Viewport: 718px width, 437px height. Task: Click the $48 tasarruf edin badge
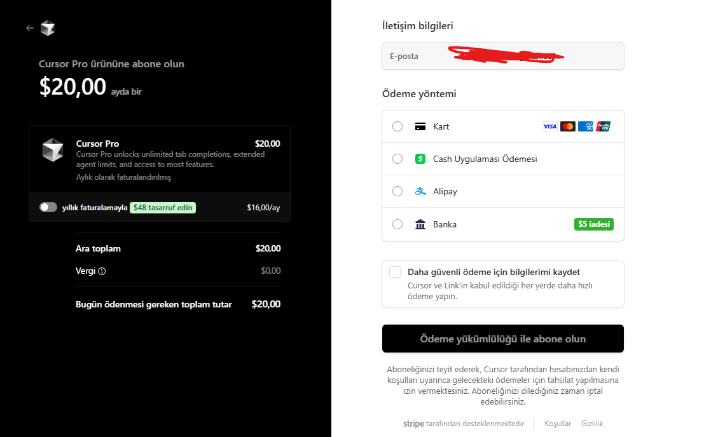point(163,208)
